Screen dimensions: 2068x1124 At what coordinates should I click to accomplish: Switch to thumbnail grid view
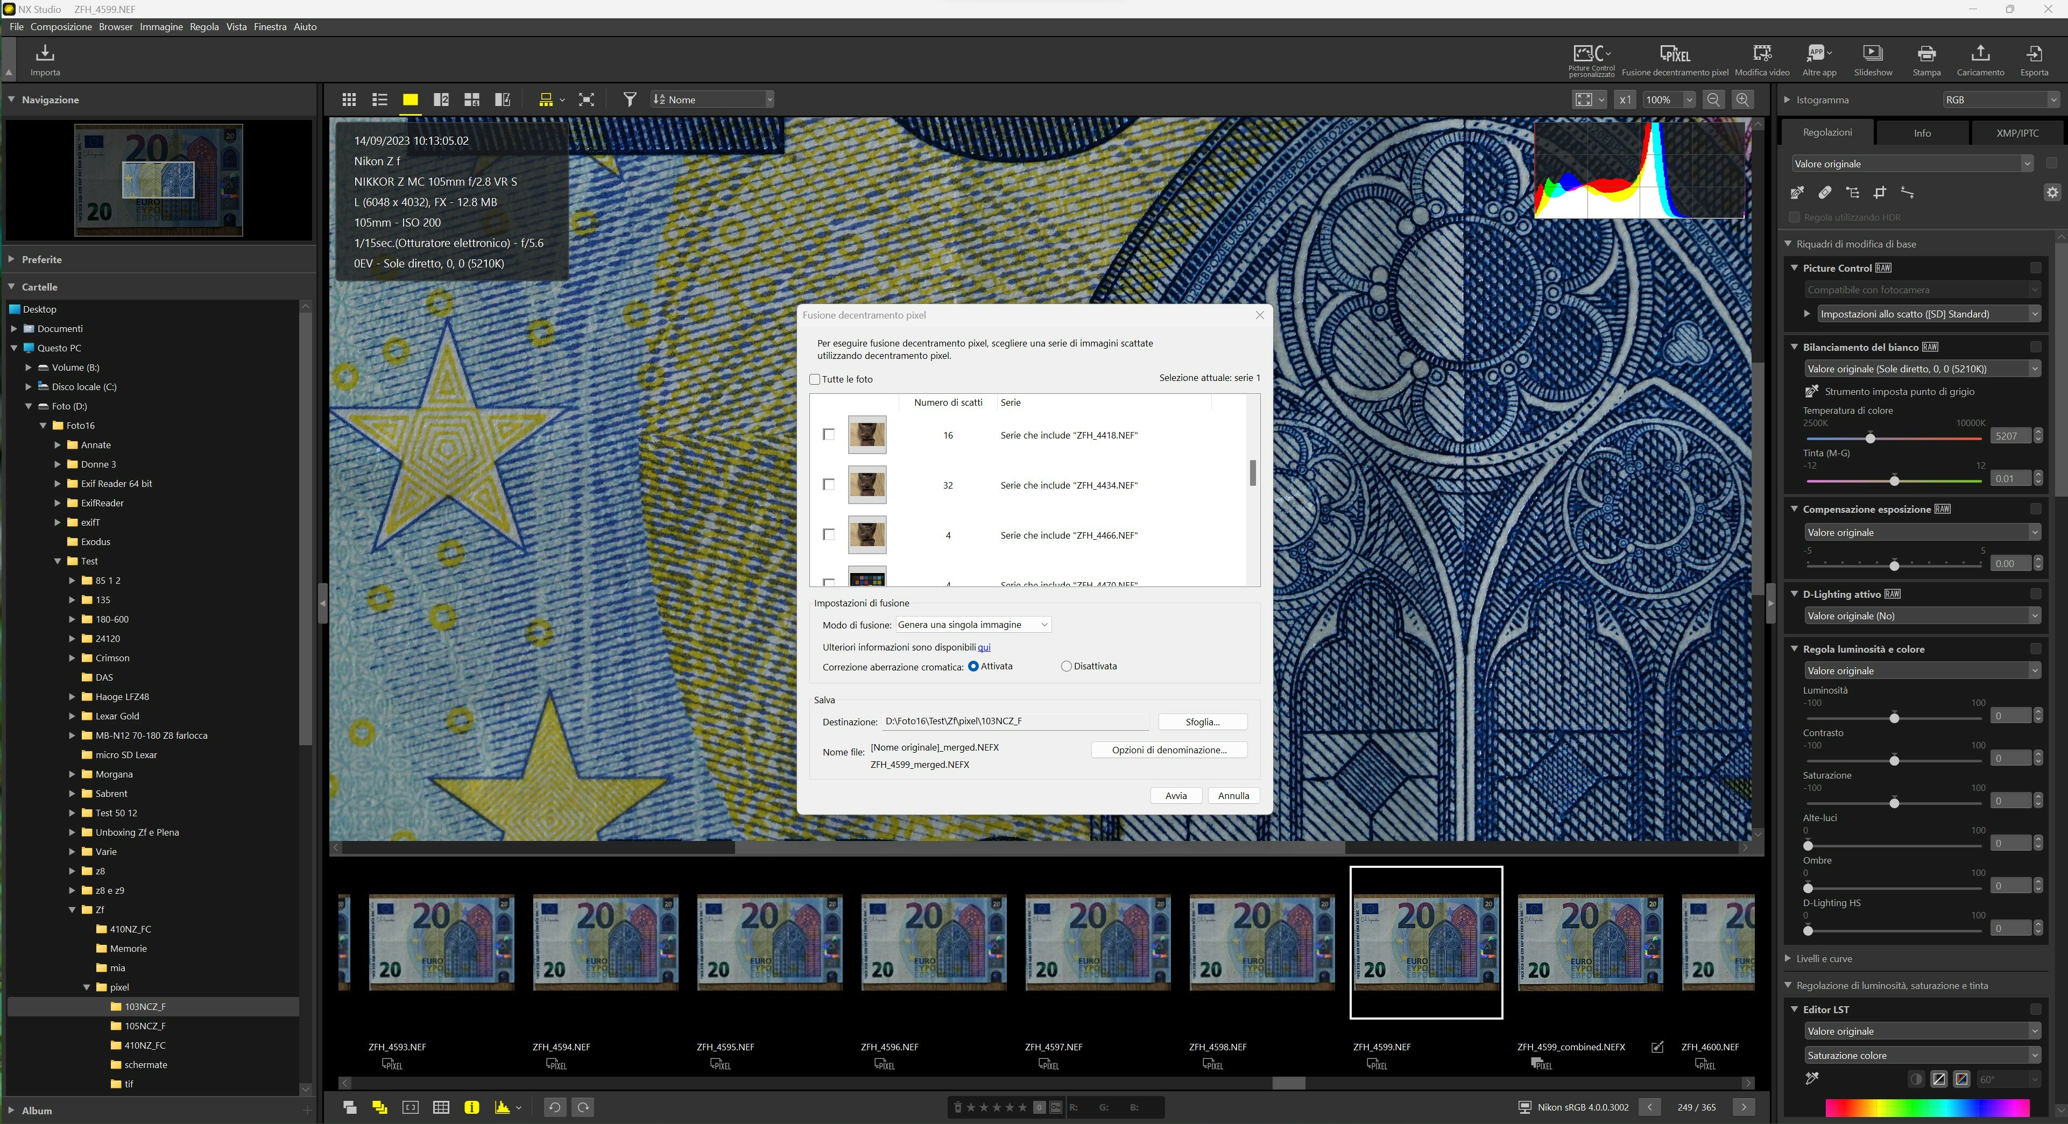(348, 100)
